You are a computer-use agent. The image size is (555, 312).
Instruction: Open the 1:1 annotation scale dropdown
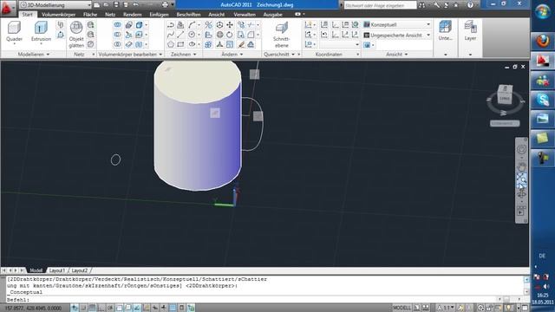point(445,308)
